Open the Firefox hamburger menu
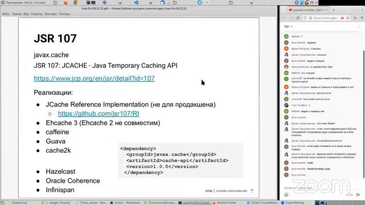This screenshot has height=205, width=365. (362, 18)
